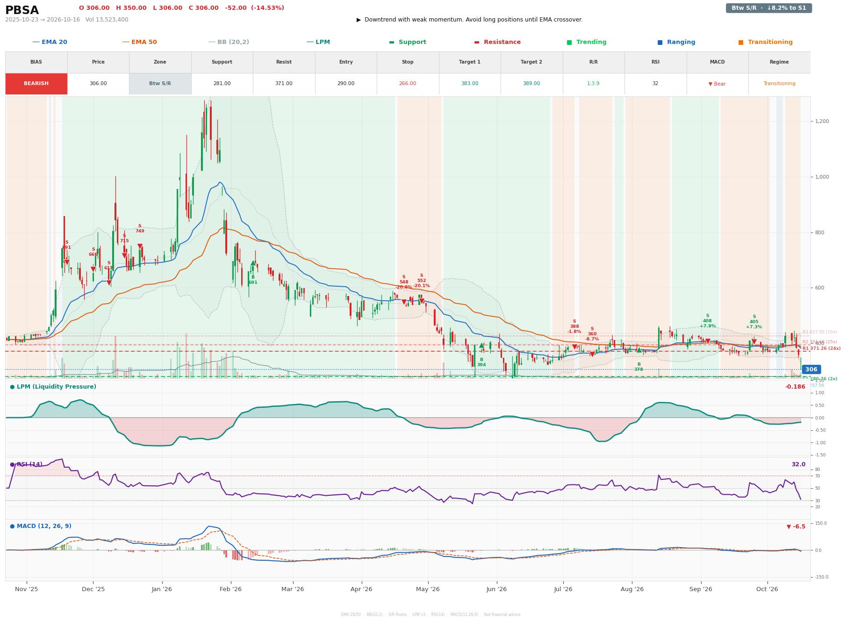Click the Btw S/R badge at top right
The image size is (846, 622).
tap(768, 8)
